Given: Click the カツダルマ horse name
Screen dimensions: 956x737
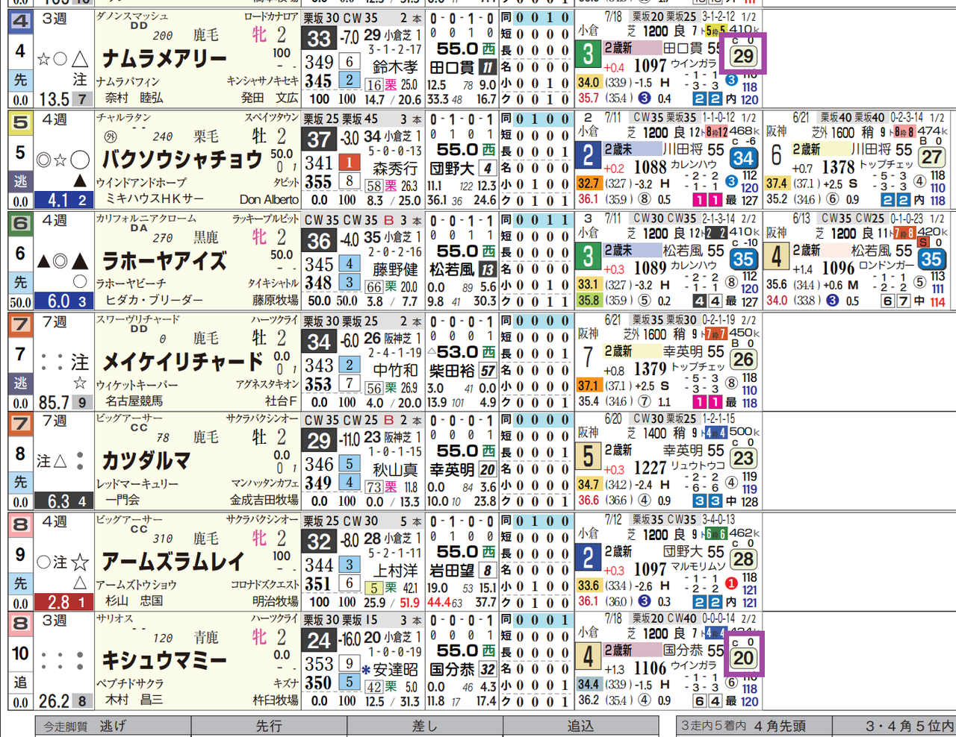Looking at the screenshot, I should pos(146,460).
